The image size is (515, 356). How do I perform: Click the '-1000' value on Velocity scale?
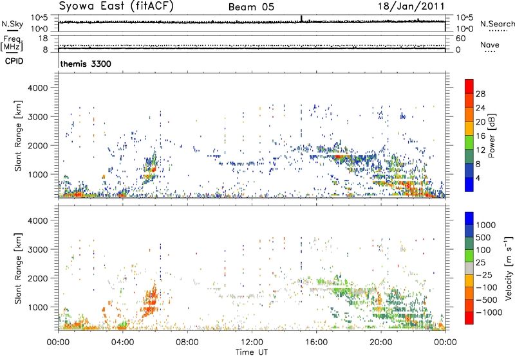click(489, 312)
